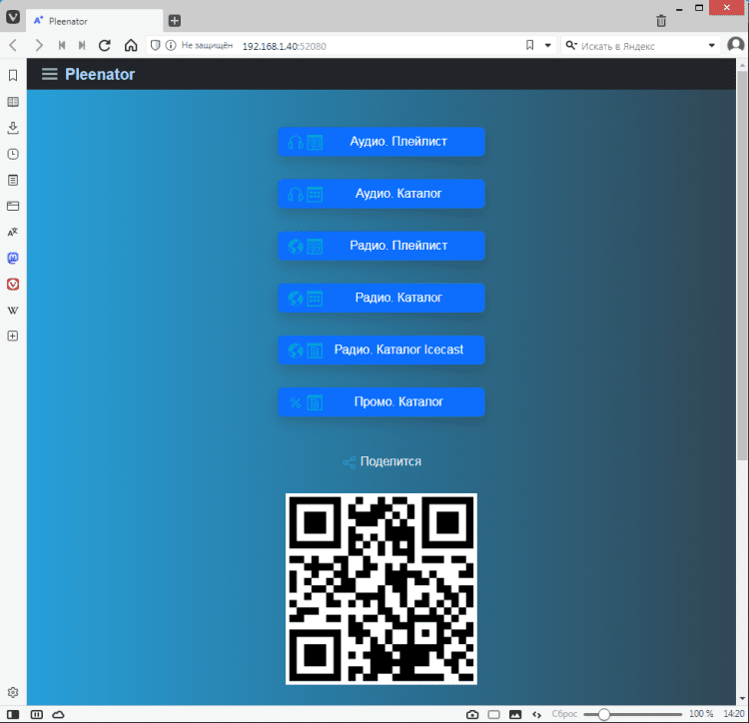Open the user profile icon
749x723 pixels.
point(736,45)
